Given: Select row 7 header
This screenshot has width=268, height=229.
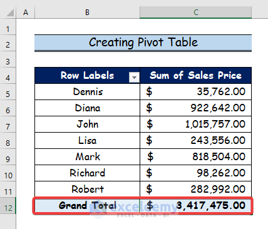Looking at the screenshot, I should tap(8, 125).
